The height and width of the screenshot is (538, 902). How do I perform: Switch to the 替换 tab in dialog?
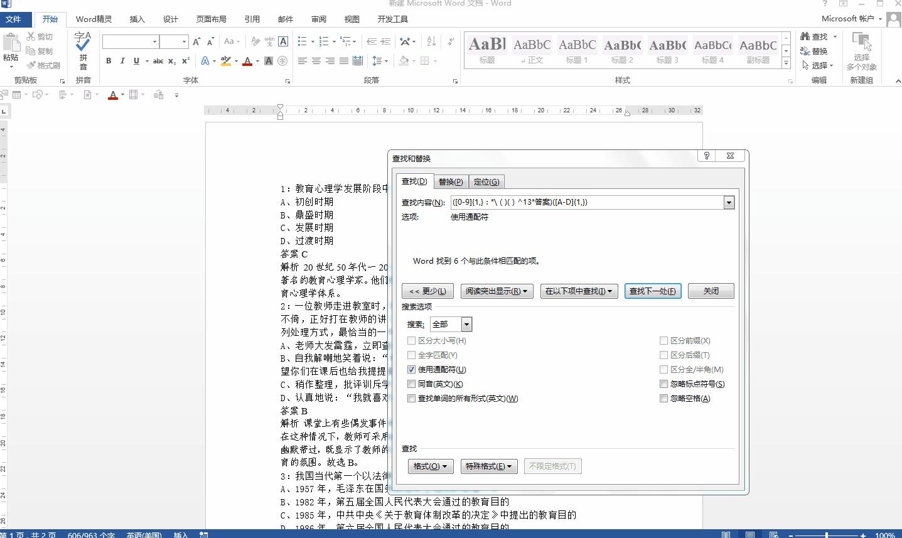point(450,181)
